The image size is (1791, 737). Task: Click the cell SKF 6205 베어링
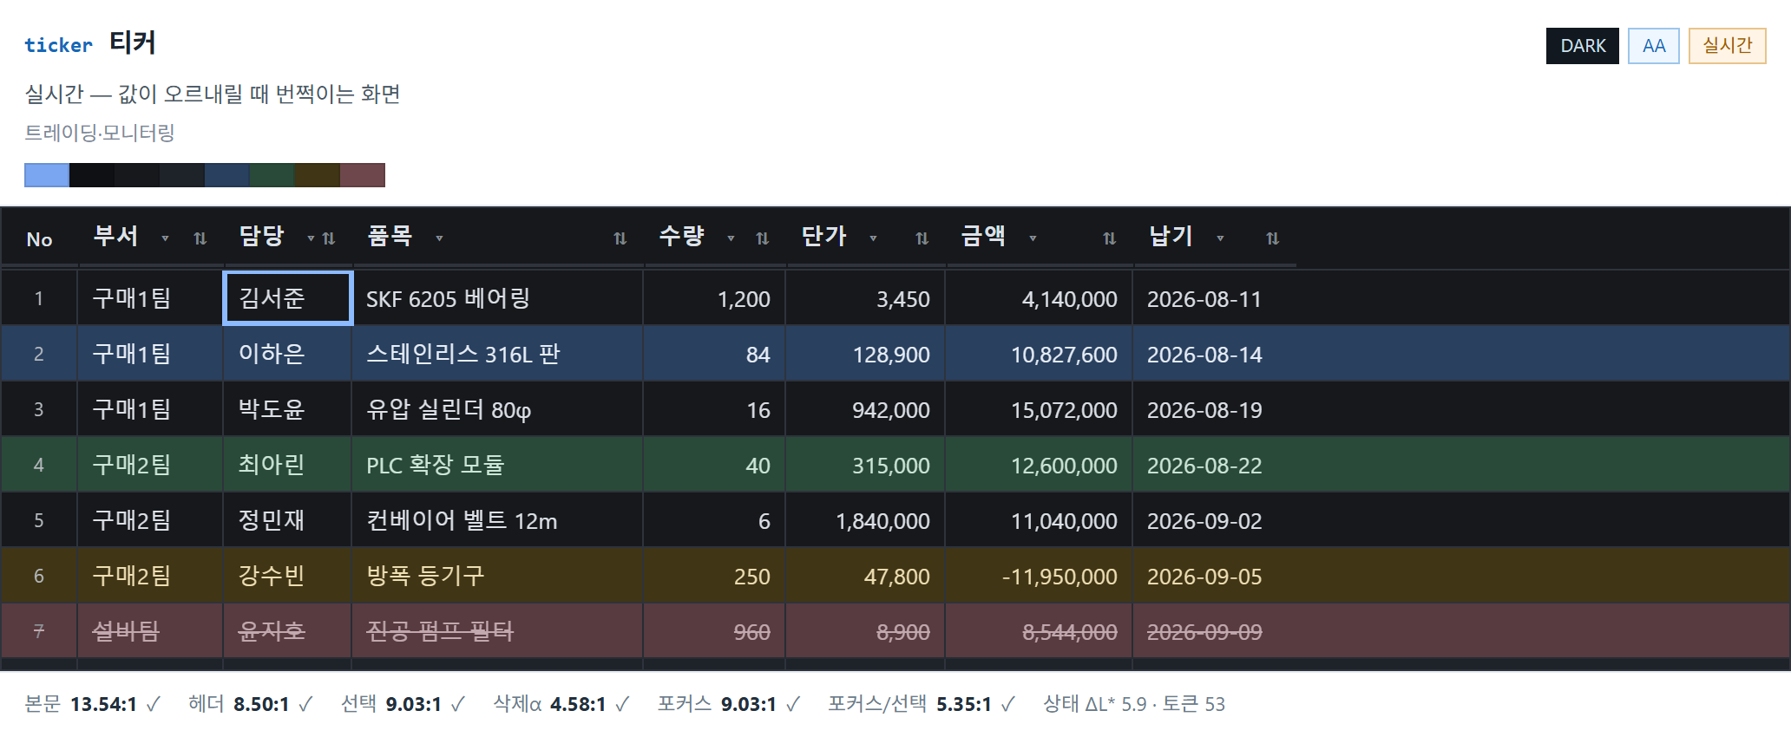497,298
